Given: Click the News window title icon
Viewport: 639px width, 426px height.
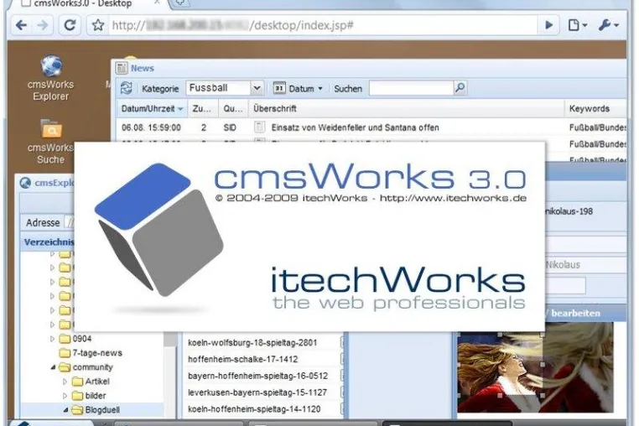Looking at the screenshot, I should (122, 68).
